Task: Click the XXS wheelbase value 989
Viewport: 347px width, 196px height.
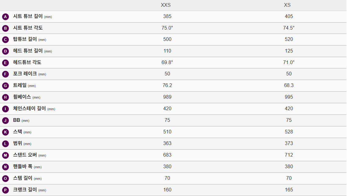Action: 167,97
